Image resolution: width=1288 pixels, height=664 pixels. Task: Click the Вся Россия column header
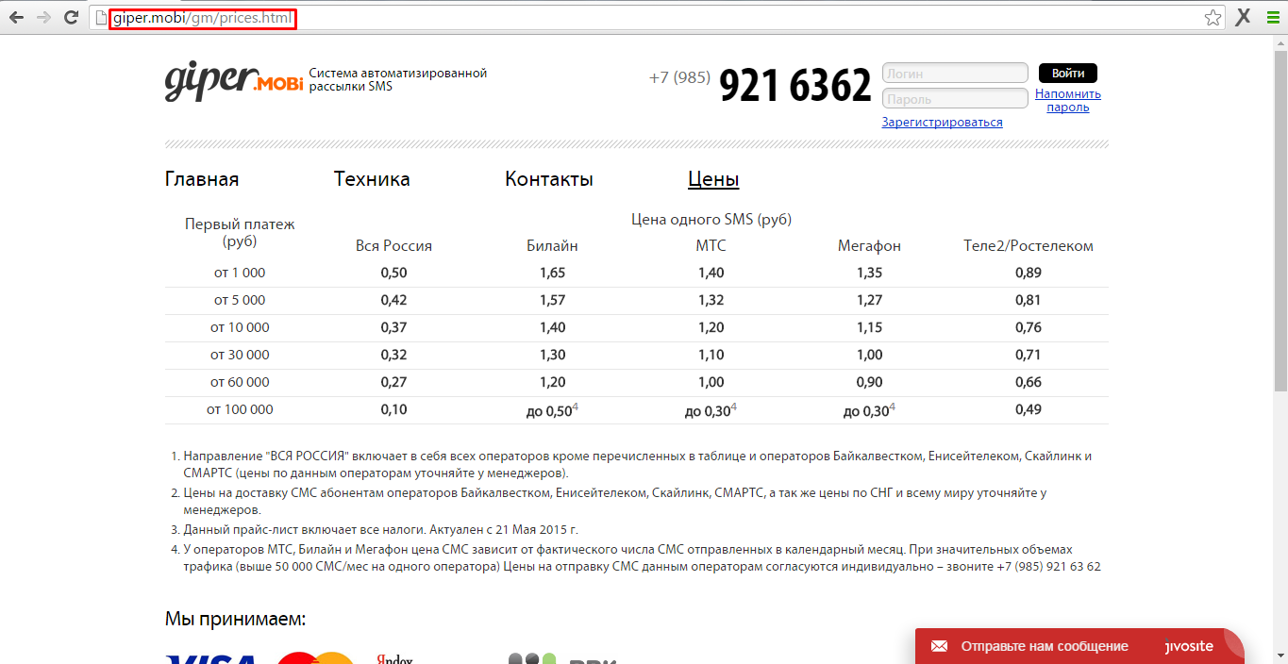pos(393,246)
